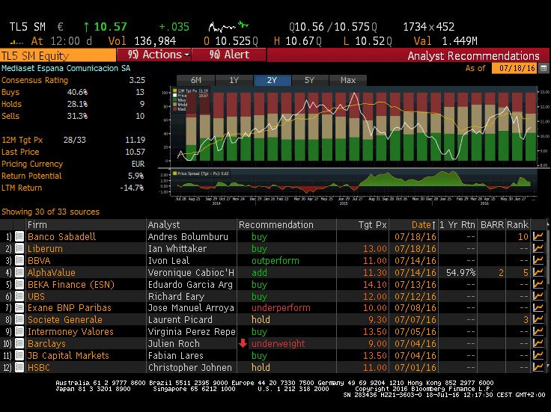Image resolution: width=551 pixels, height=412 pixels.
Task: Click the Return Potential value 5.9%
Action: [x=136, y=176]
